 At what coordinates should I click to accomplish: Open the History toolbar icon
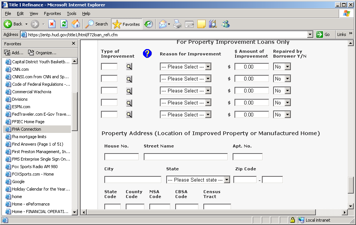pos(149,24)
